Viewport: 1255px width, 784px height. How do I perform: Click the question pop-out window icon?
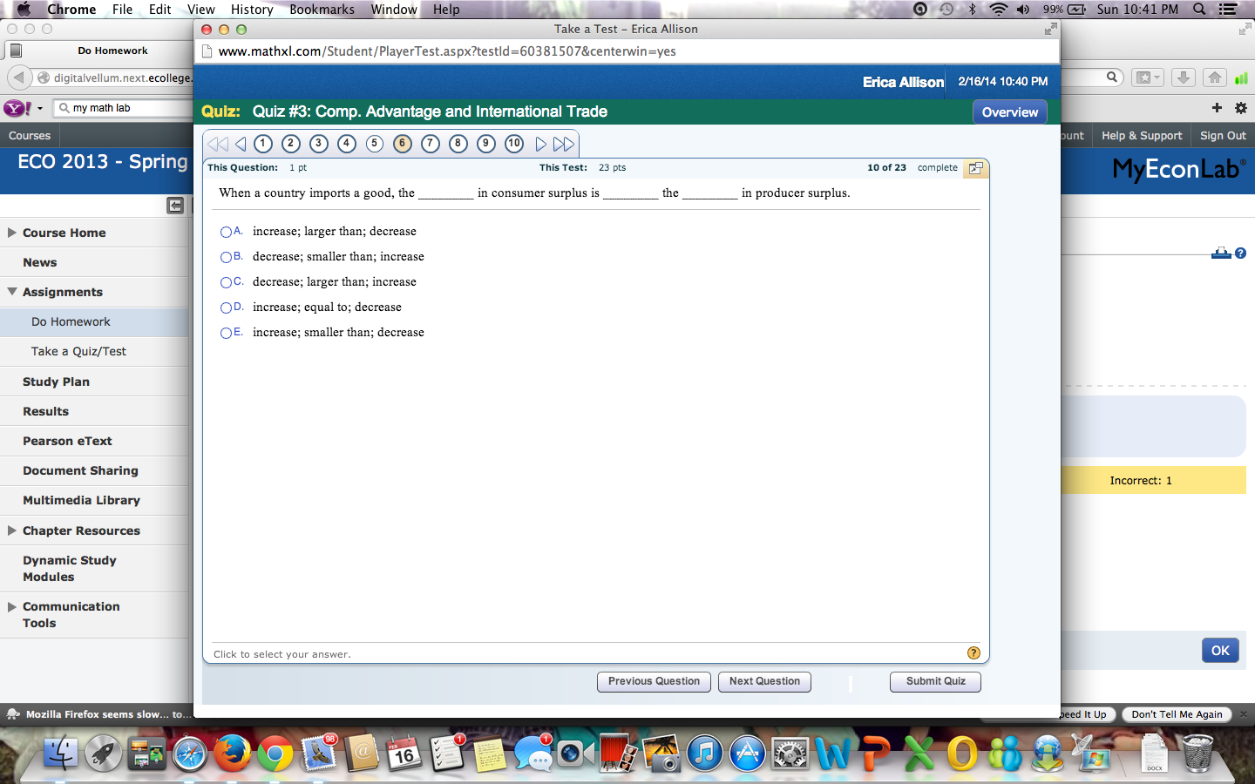(x=976, y=168)
